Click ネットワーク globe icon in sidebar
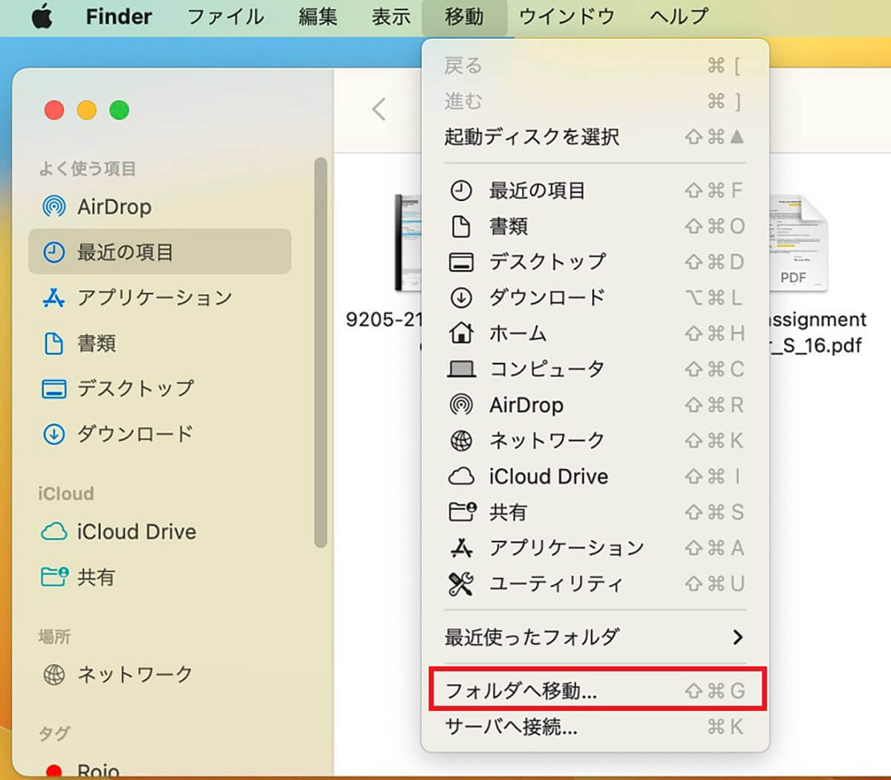Viewport: 891px width, 780px height. [x=53, y=675]
